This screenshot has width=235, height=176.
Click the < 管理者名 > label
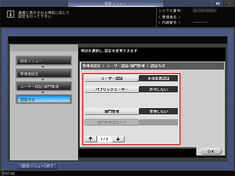pos(169,17)
